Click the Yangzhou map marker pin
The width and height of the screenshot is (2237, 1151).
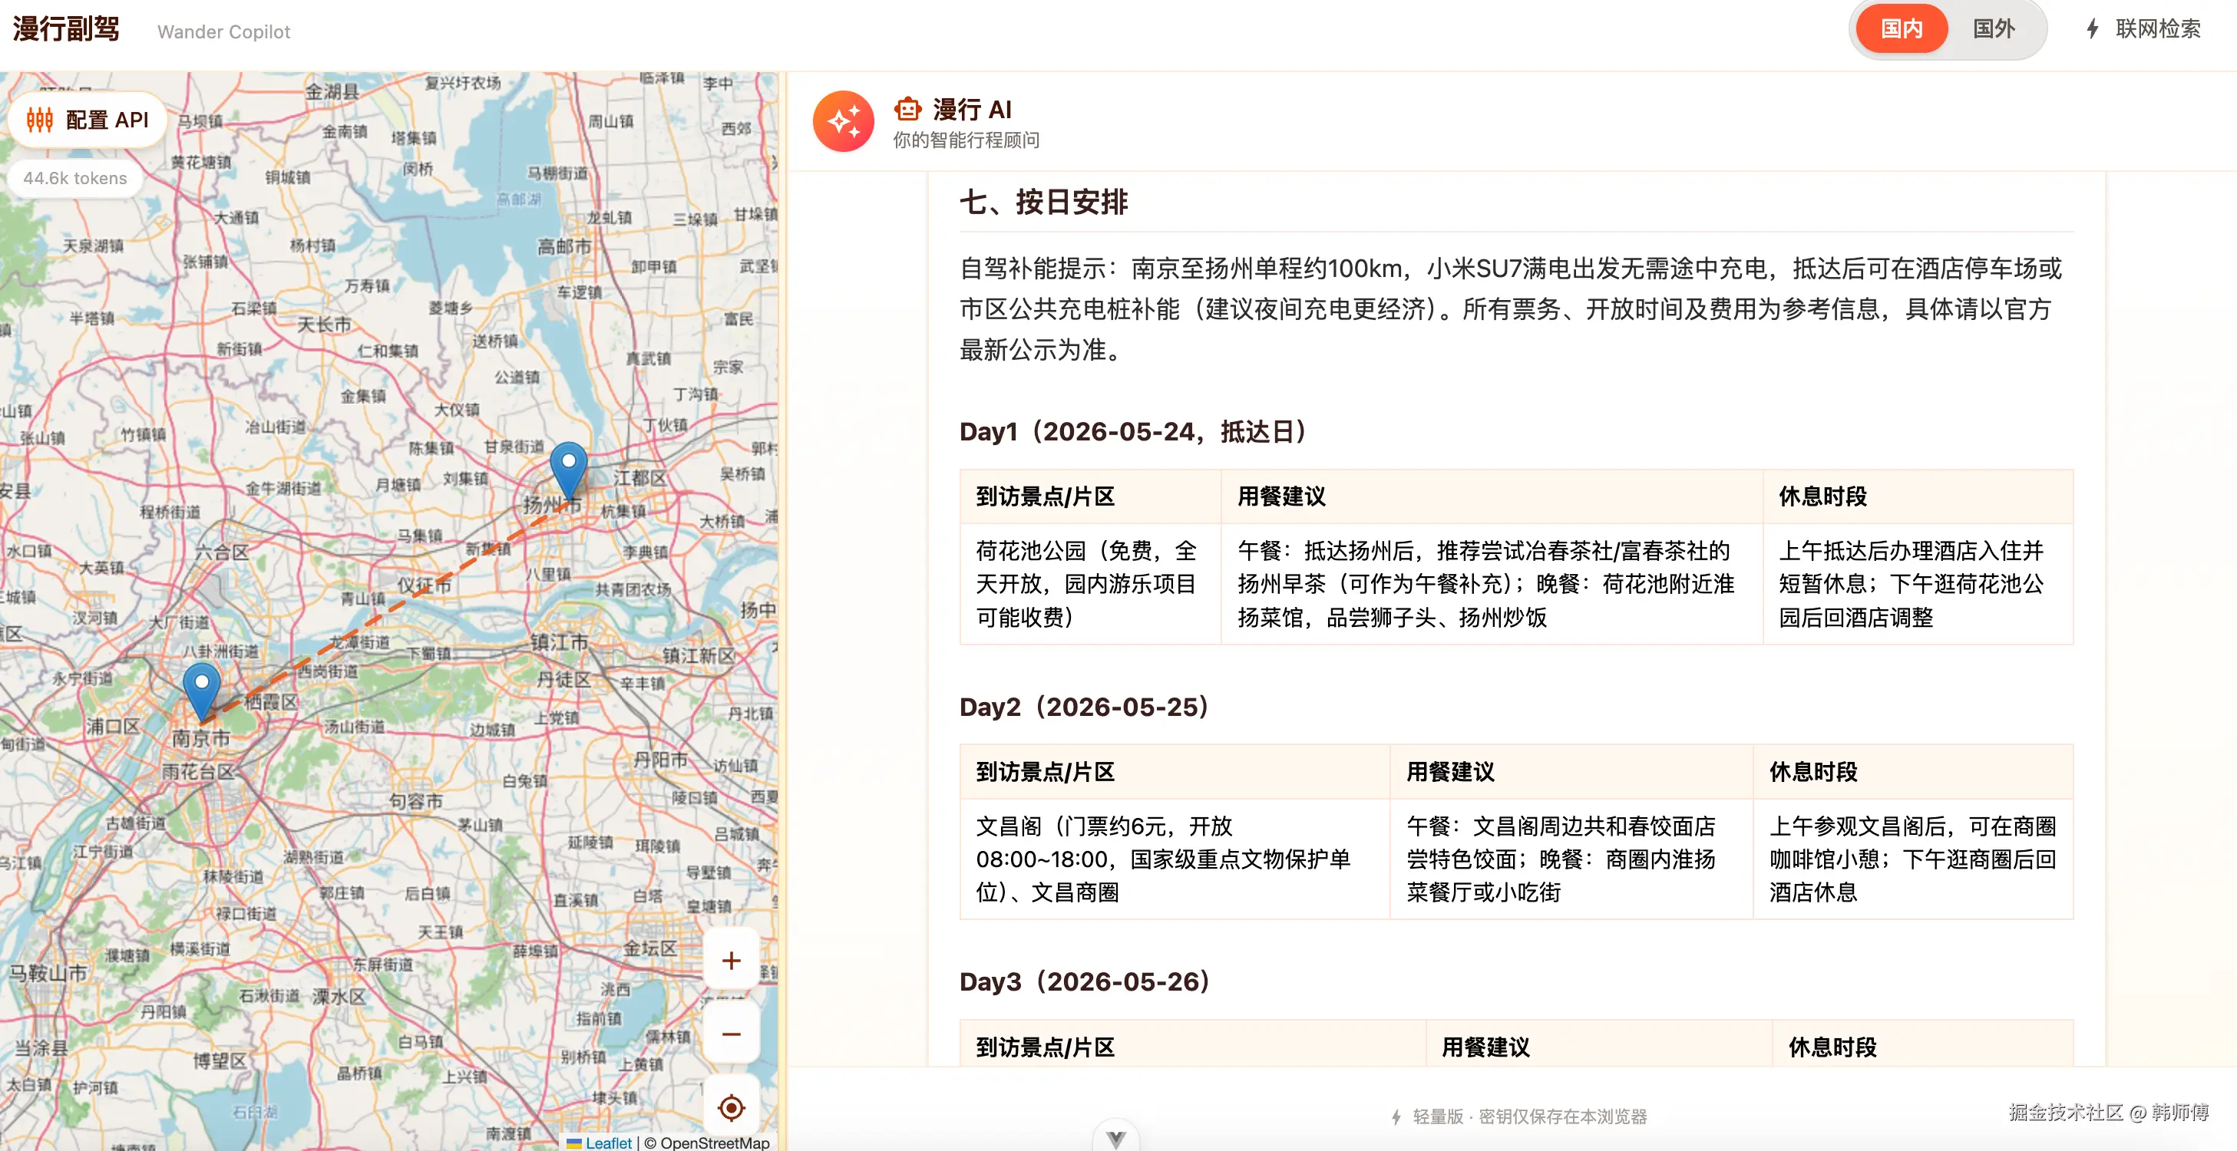coord(569,470)
